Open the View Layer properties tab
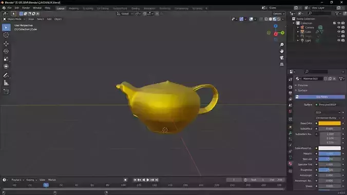 pos(291,99)
